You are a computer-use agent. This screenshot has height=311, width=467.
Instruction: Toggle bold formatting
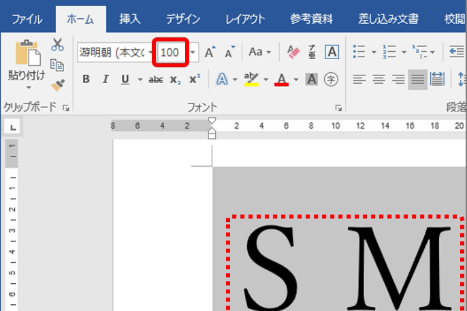coord(86,79)
